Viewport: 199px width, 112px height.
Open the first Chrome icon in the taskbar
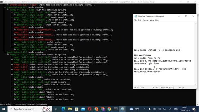96,109
